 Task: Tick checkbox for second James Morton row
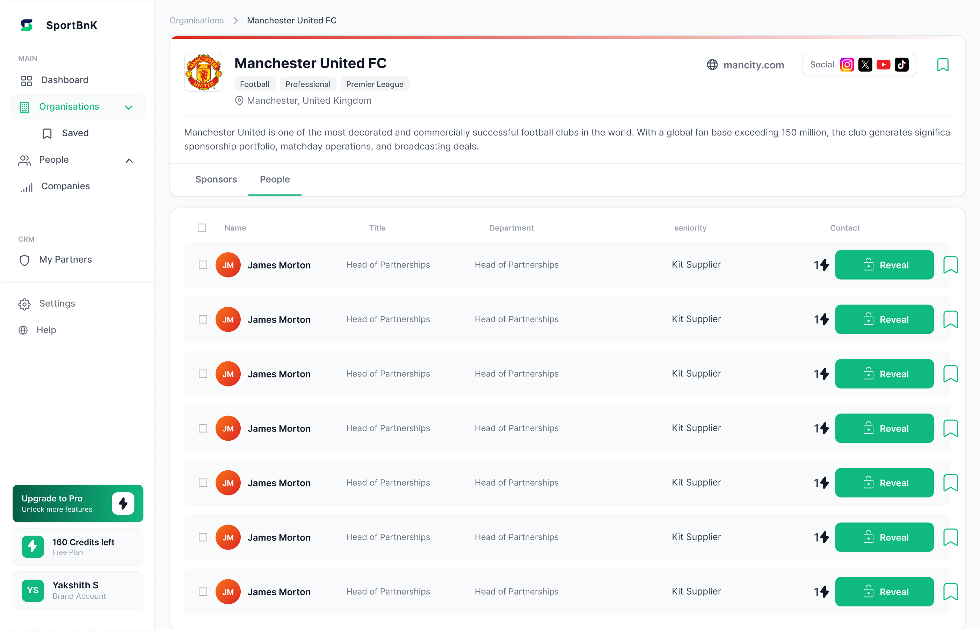pyautogui.click(x=203, y=319)
